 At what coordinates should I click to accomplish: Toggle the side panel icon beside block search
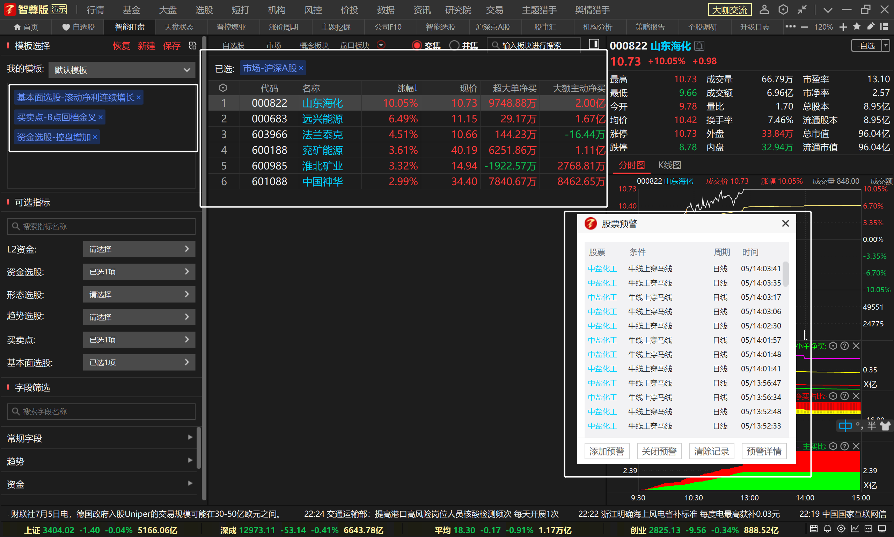tap(594, 45)
